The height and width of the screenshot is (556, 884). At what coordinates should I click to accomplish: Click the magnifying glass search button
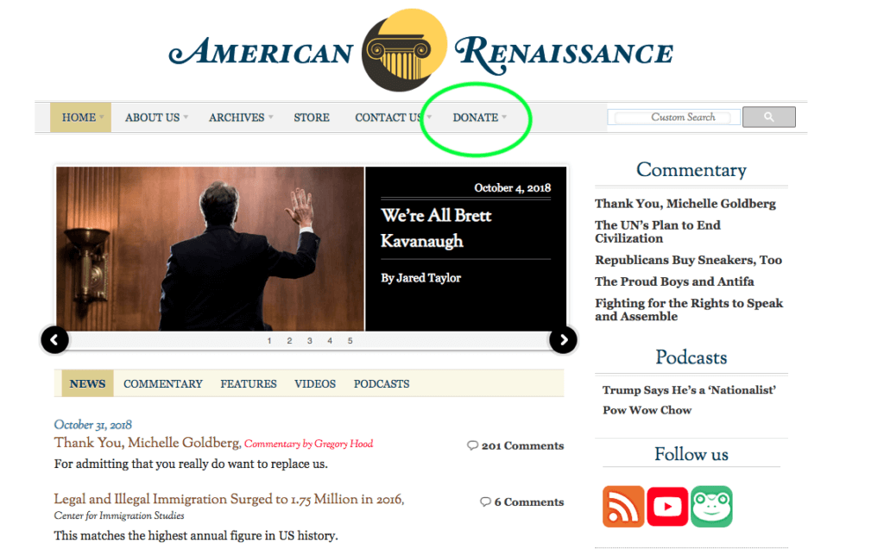[x=769, y=117]
